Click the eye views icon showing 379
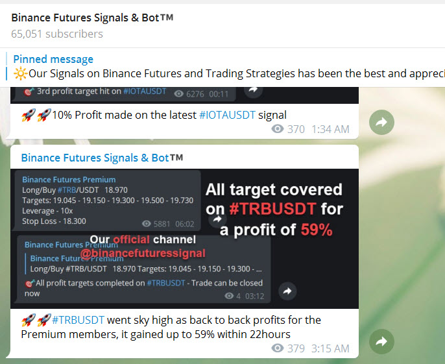 (x=278, y=348)
